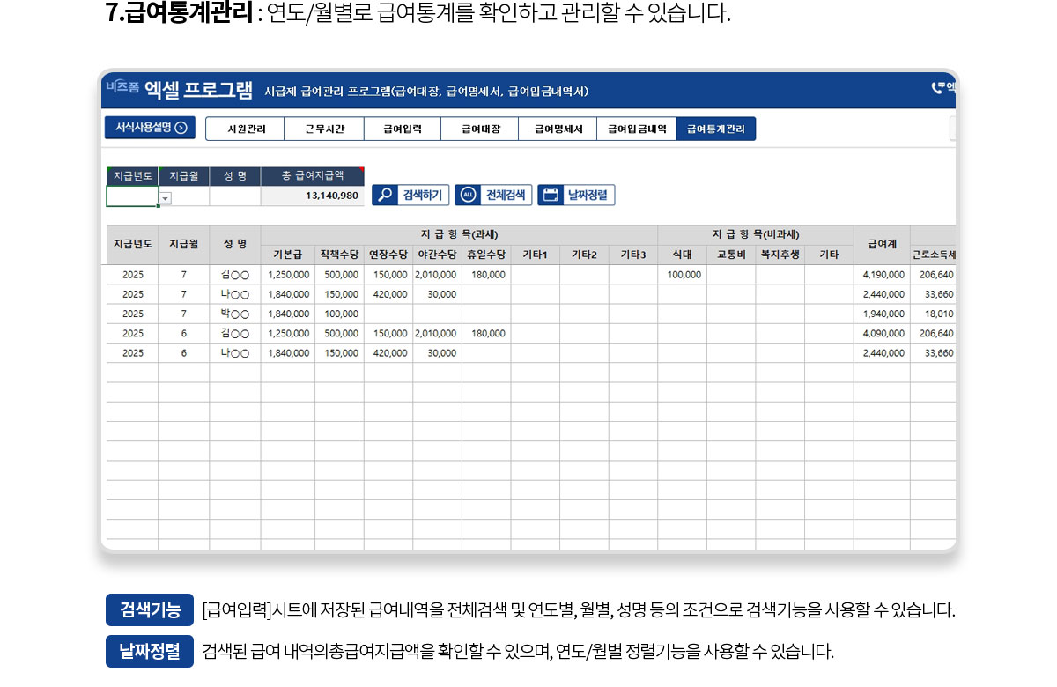Switch to the 근무시간 tab
Screen dimensions: 1057x687
(324, 129)
